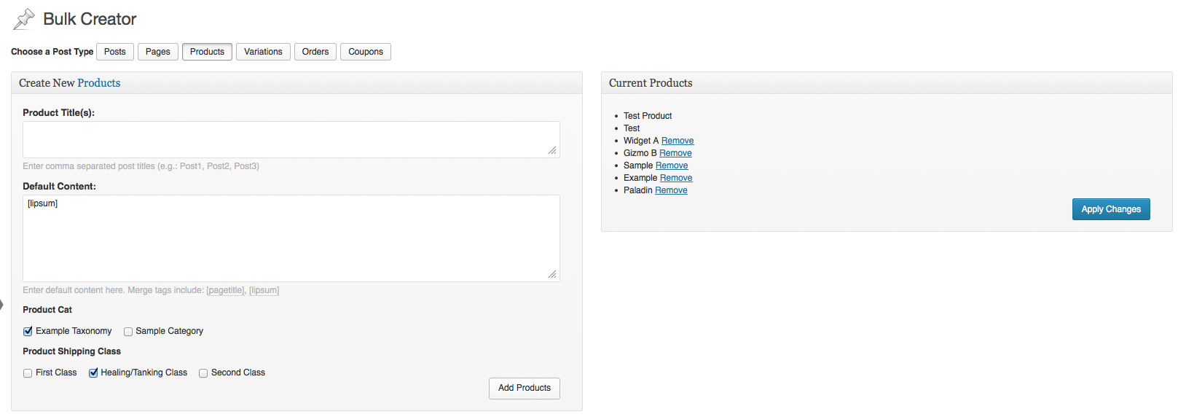Image resolution: width=1178 pixels, height=417 pixels.
Task: Switch post type to Posts
Action: coord(115,52)
